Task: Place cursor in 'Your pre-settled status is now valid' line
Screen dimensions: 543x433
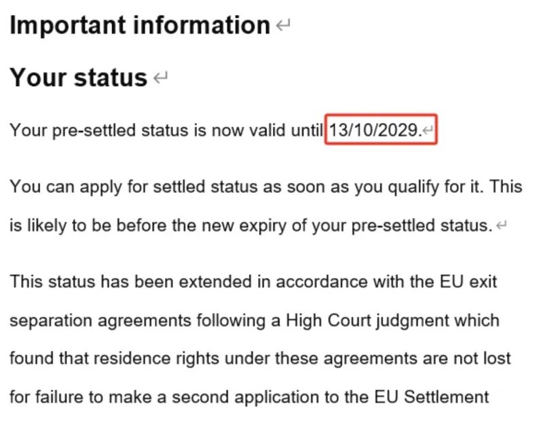Action: pos(166,130)
